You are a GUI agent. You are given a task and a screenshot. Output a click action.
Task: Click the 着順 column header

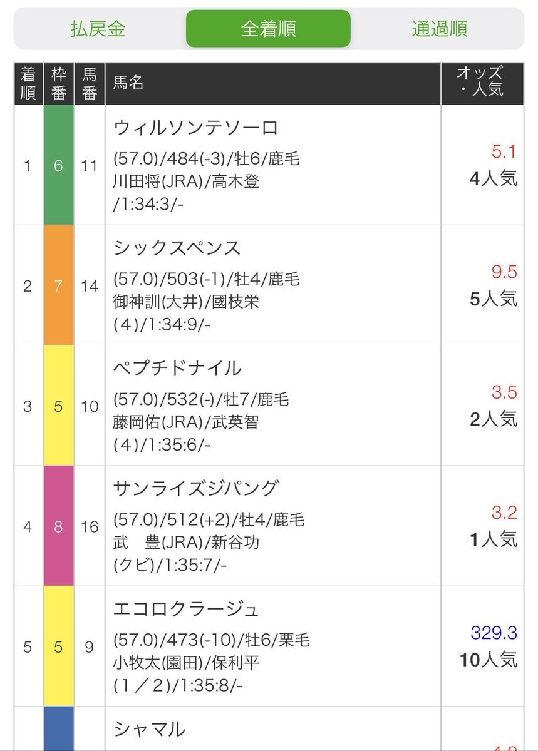28,83
